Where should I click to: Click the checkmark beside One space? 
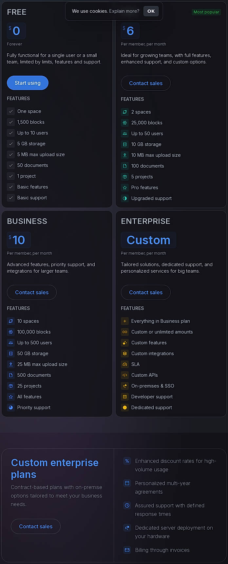coord(11,111)
